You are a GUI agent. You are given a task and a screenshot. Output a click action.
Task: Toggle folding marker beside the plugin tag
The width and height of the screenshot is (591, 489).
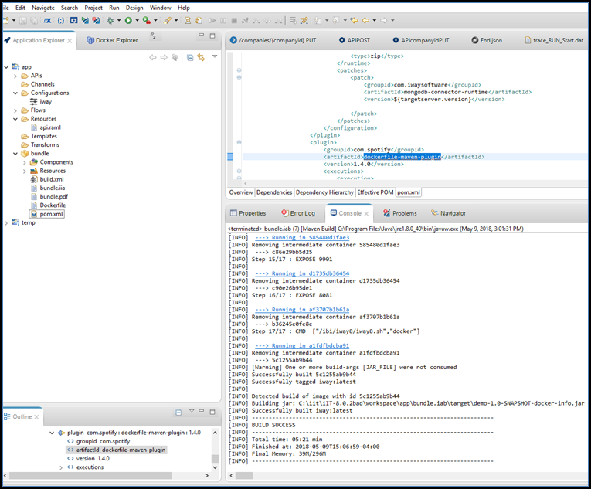[239, 142]
